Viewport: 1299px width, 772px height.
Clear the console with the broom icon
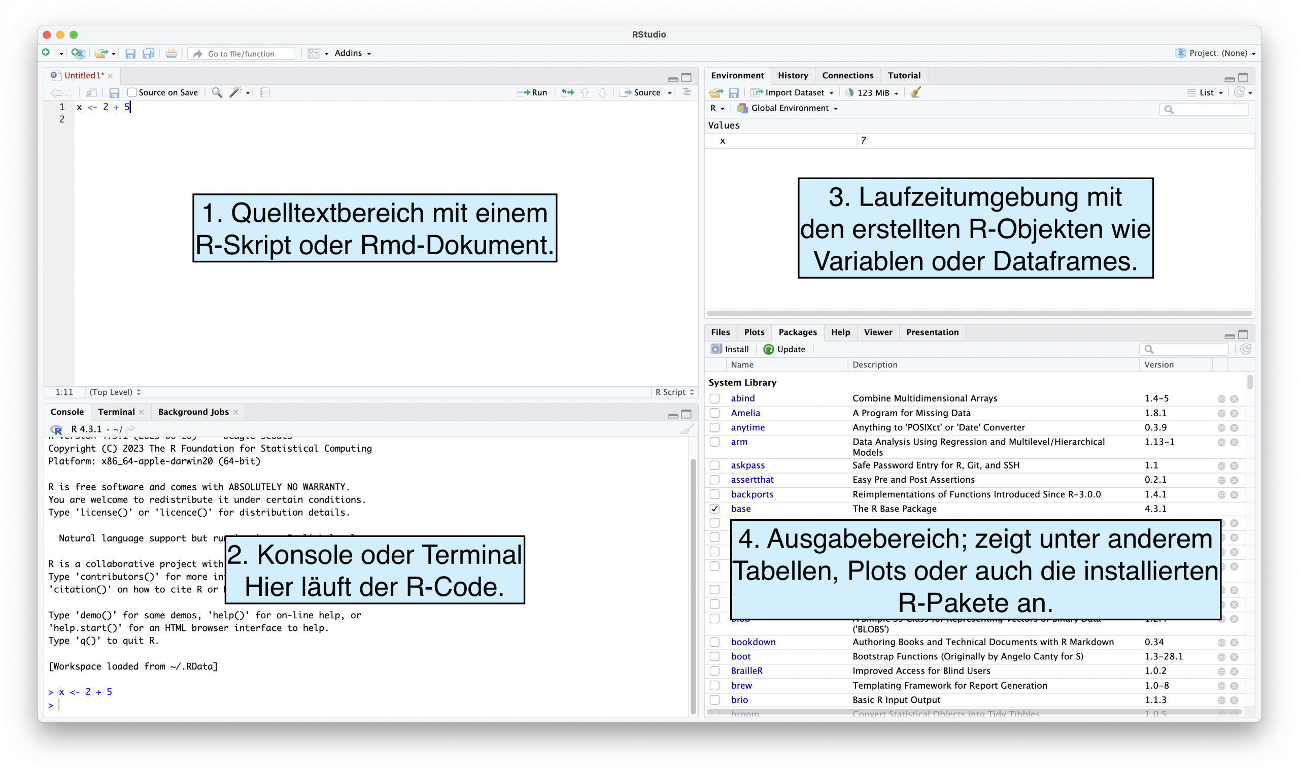(687, 429)
